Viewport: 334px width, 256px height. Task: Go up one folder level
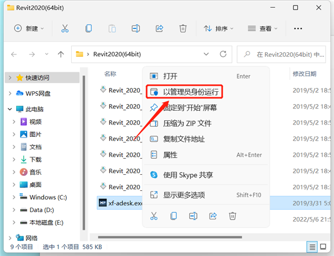tap(61, 54)
